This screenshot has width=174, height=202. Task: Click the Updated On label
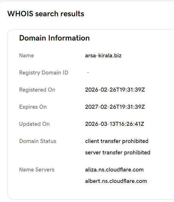click(34, 124)
